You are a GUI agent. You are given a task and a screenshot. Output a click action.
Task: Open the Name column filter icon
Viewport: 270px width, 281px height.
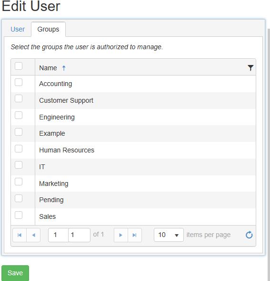(250, 67)
